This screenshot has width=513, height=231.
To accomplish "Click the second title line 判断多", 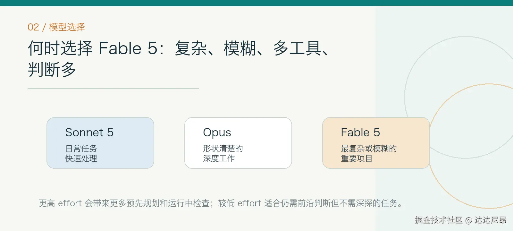I will 52,69.
